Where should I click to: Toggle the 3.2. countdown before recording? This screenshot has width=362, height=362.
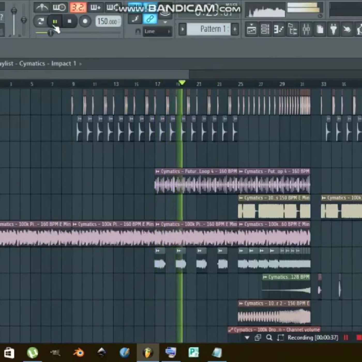(78, 7)
